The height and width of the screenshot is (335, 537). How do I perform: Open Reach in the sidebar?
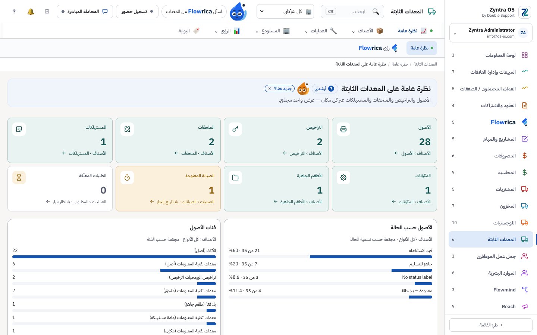tap(491, 306)
